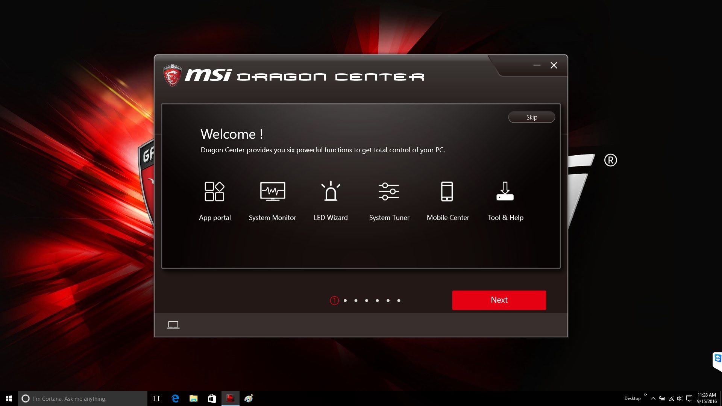Click the Next button to proceed
The width and height of the screenshot is (722, 406).
click(499, 299)
